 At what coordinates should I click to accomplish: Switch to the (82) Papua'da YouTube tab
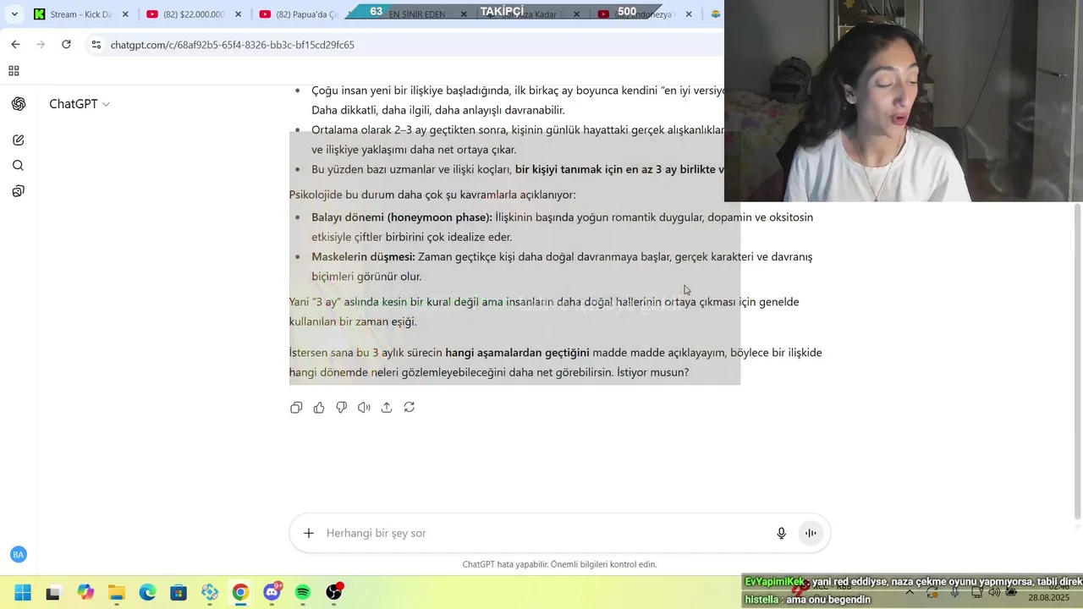[300, 14]
